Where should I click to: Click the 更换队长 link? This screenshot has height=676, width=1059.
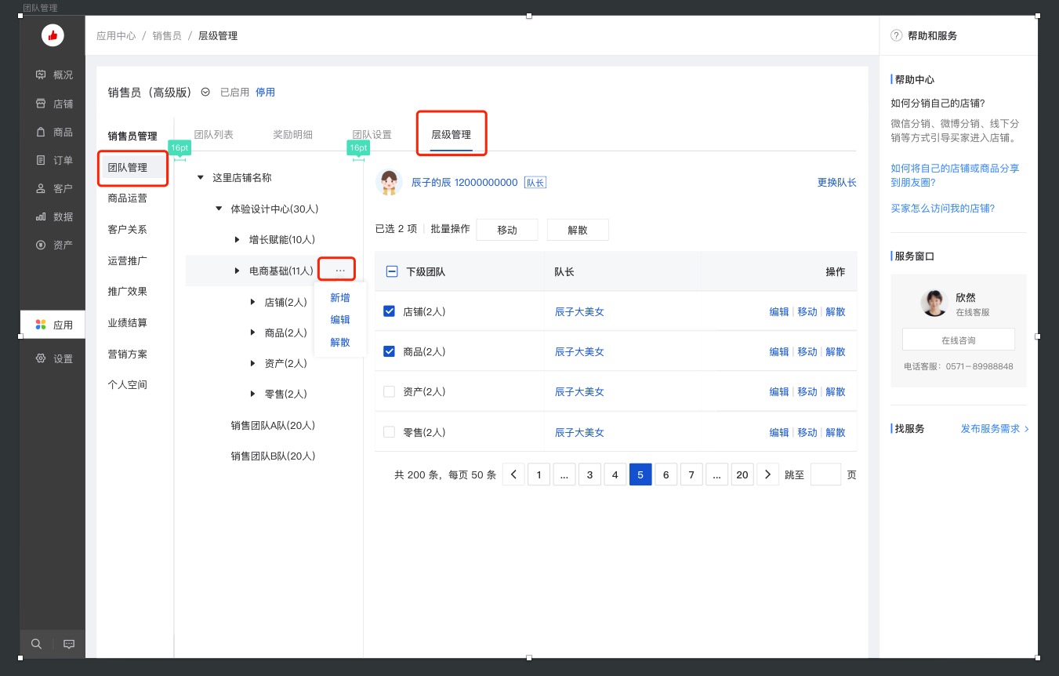(x=836, y=182)
